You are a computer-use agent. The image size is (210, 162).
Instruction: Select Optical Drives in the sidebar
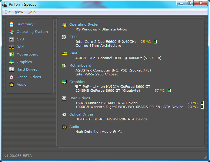pos(29,77)
